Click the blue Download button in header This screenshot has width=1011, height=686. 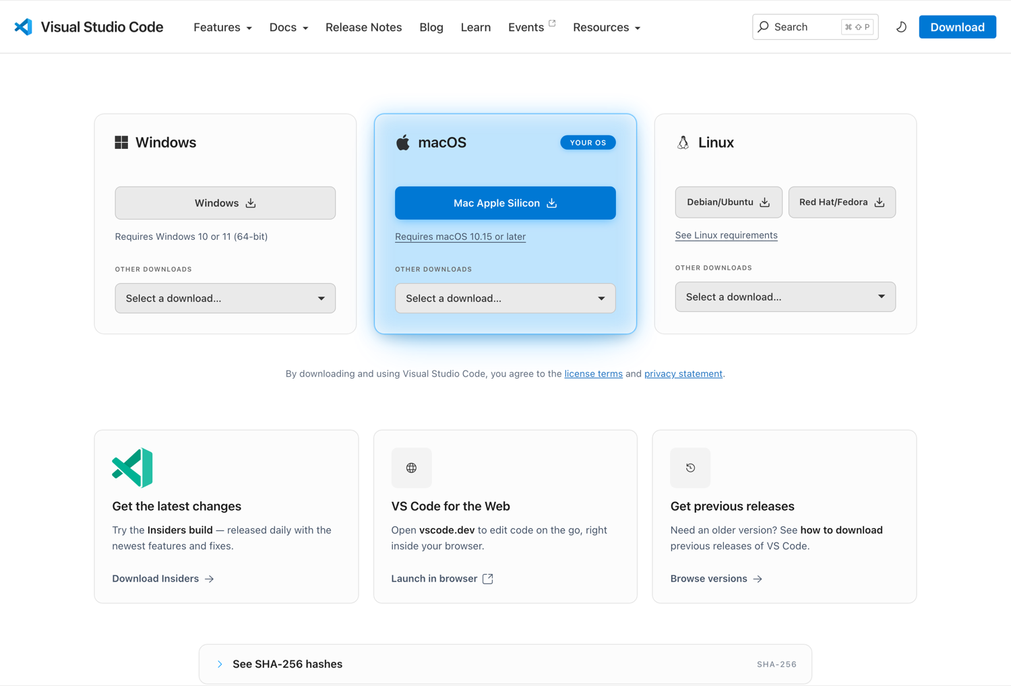[x=957, y=27]
